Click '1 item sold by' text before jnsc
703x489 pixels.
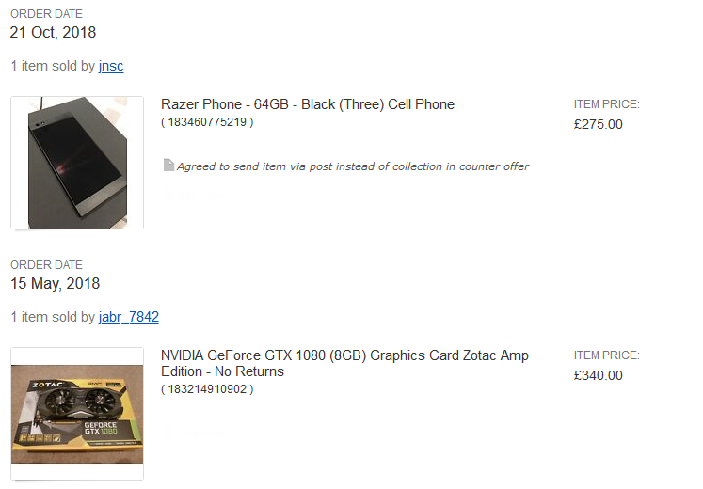pyautogui.click(x=53, y=66)
